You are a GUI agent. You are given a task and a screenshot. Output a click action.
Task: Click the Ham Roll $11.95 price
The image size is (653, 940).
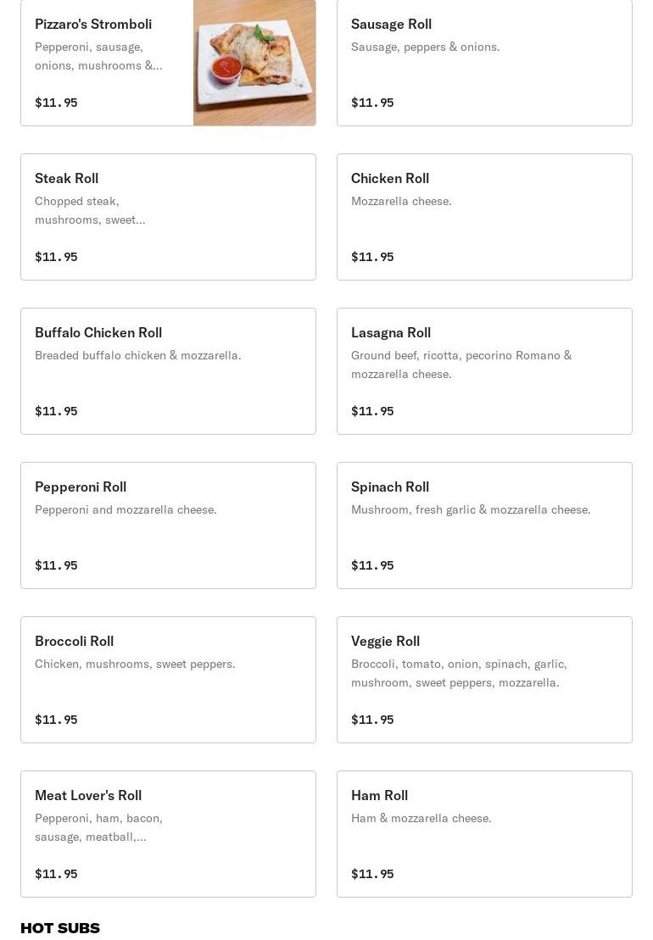(x=372, y=874)
